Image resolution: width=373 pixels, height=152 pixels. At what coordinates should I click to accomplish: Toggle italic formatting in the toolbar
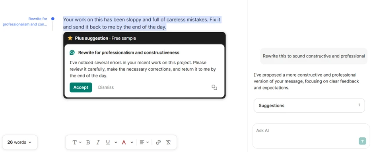pos(98,142)
